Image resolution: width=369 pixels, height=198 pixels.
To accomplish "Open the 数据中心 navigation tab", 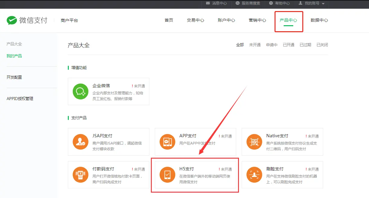I will click(x=319, y=20).
